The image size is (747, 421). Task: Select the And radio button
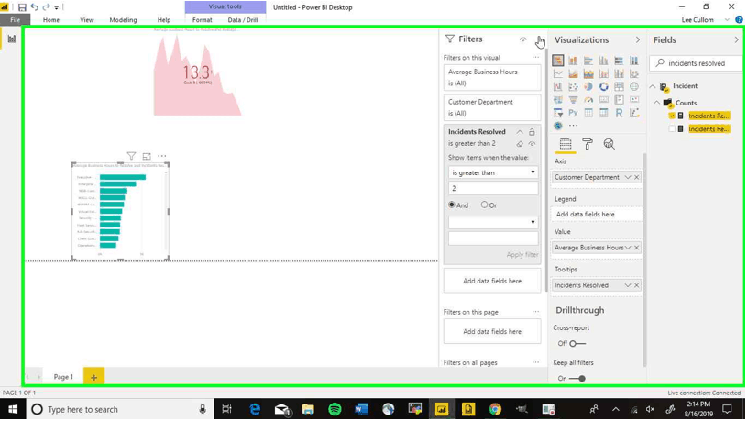452,205
